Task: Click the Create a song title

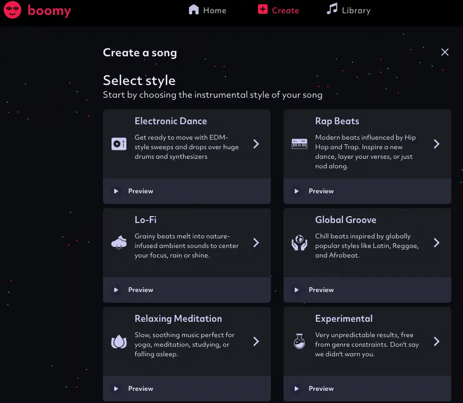Action: pyautogui.click(x=140, y=53)
